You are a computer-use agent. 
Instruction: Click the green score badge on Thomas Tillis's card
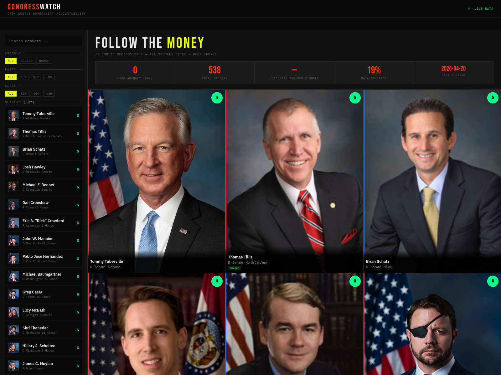pyautogui.click(x=355, y=98)
